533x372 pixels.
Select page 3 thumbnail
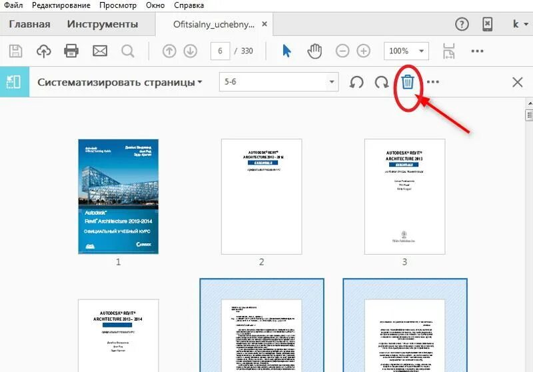click(404, 197)
